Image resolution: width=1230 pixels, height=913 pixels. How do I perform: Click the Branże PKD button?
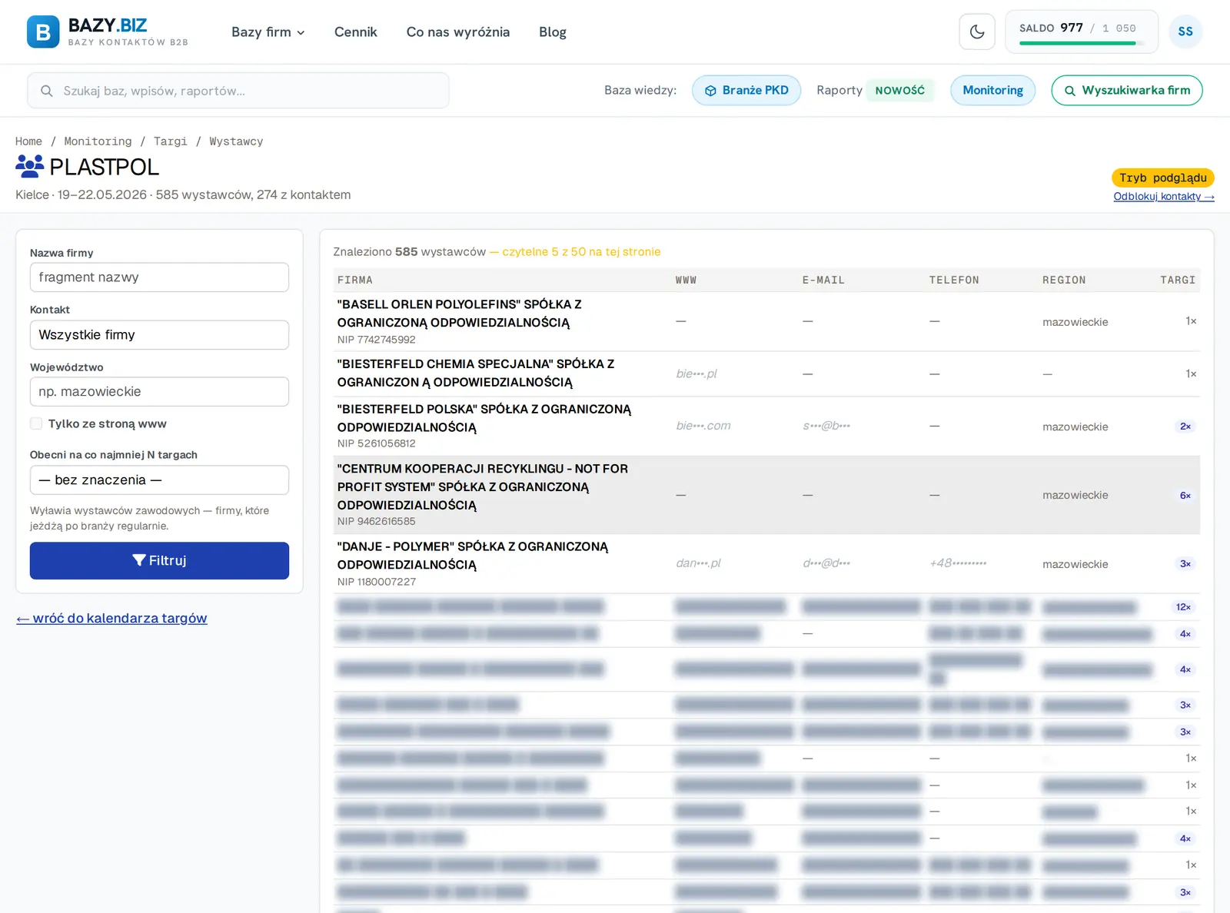tap(746, 90)
